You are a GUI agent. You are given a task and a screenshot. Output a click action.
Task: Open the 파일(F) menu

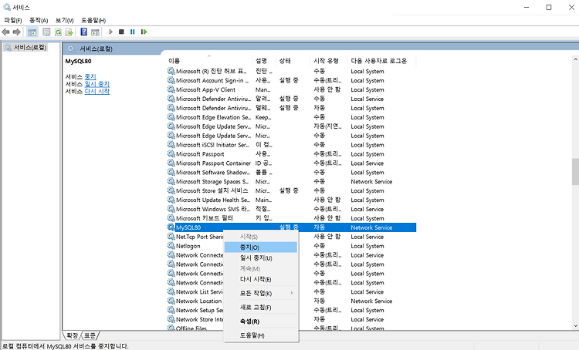pyautogui.click(x=13, y=20)
